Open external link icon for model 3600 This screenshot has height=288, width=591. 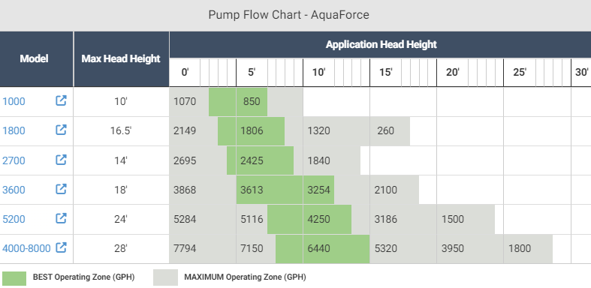(61, 189)
